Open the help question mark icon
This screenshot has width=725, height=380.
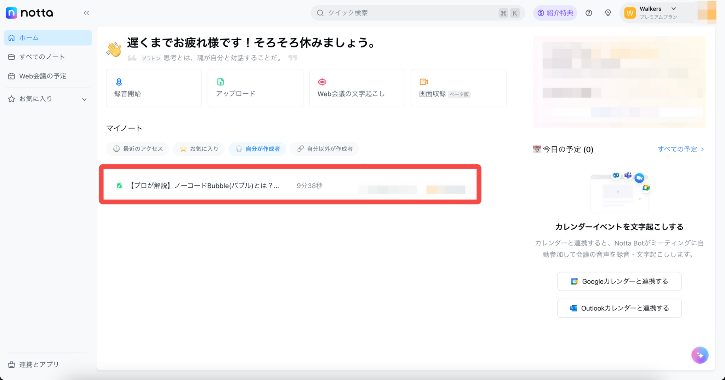tap(589, 13)
